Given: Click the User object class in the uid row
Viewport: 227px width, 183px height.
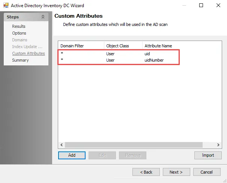Looking at the screenshot, I should point(110,54).
